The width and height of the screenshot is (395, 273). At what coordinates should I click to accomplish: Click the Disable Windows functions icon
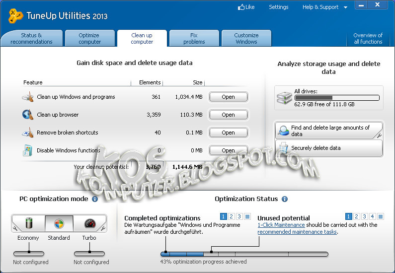pos(27,150)
